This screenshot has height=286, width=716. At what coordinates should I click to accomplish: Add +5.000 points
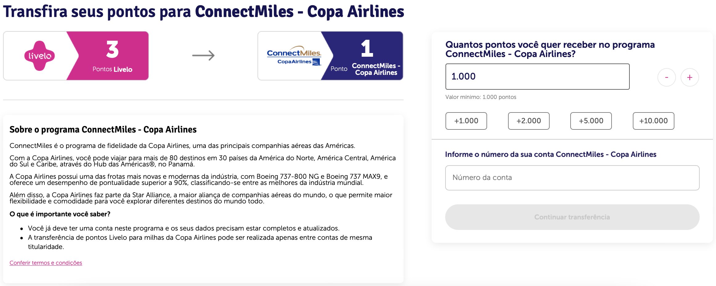[591, 121]
